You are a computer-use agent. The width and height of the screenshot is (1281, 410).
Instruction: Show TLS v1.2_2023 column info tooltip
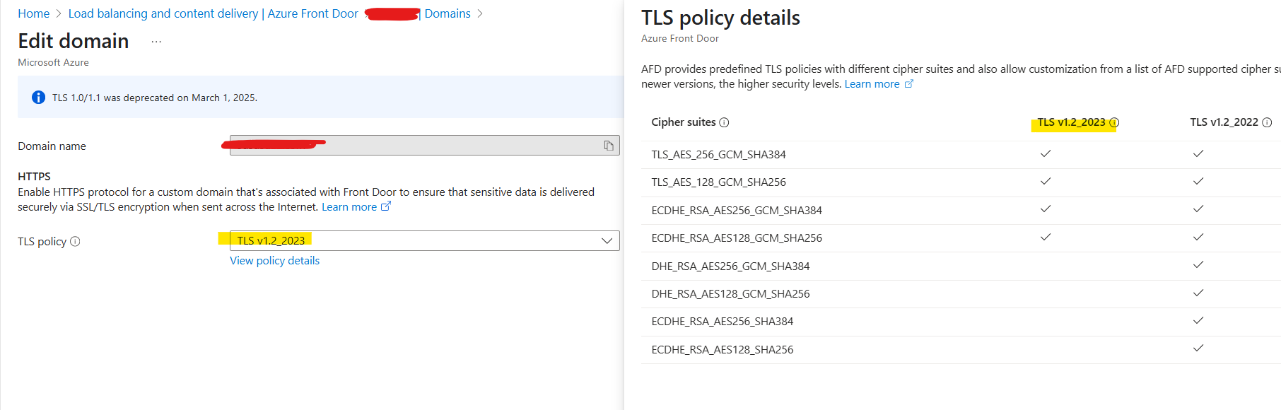1114,122
